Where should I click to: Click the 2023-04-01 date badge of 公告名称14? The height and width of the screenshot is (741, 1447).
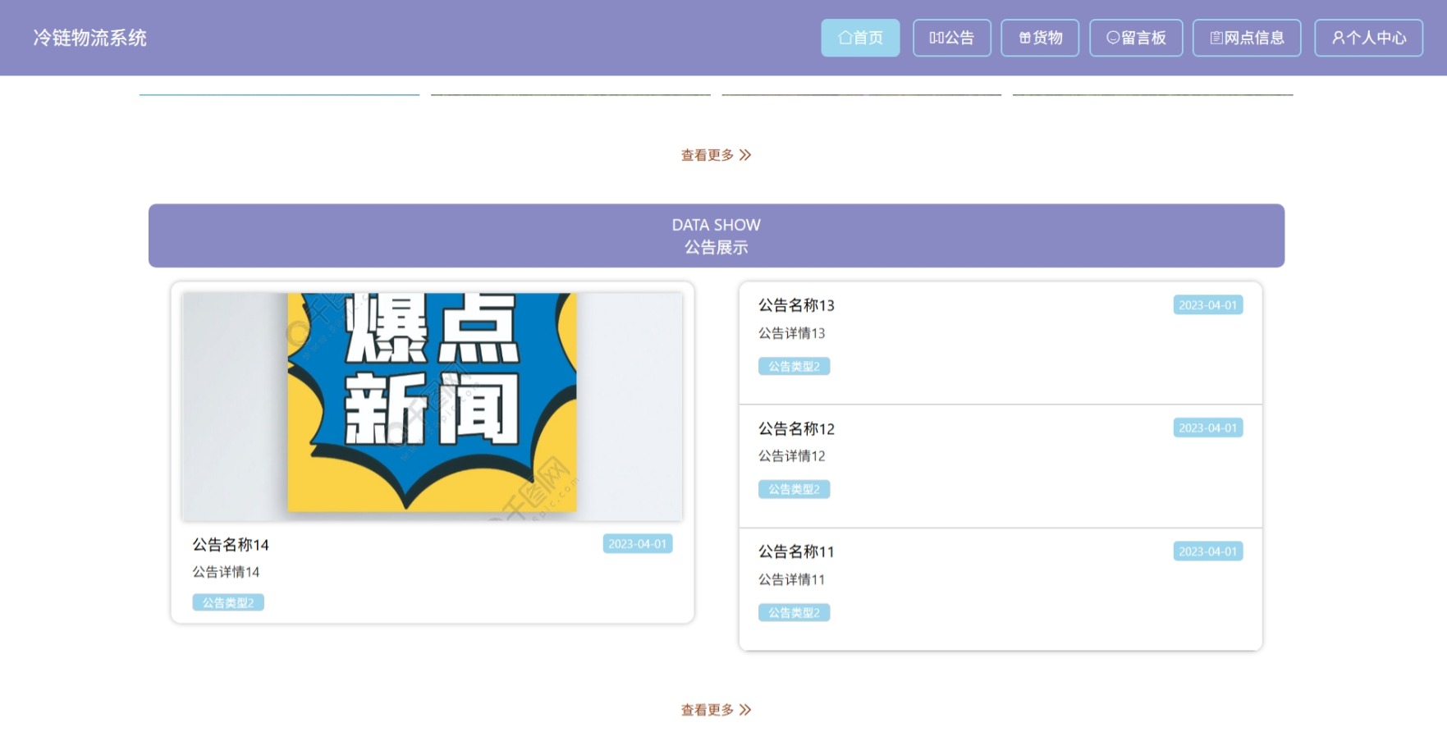(638, 544)
